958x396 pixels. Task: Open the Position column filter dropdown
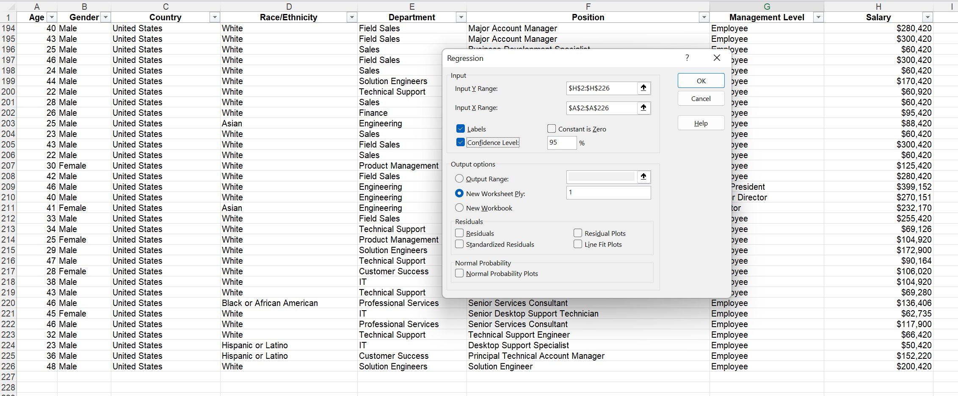[x=704, y=17]
